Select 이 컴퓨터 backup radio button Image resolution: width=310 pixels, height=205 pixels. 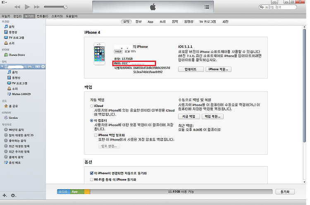point(91,120)
